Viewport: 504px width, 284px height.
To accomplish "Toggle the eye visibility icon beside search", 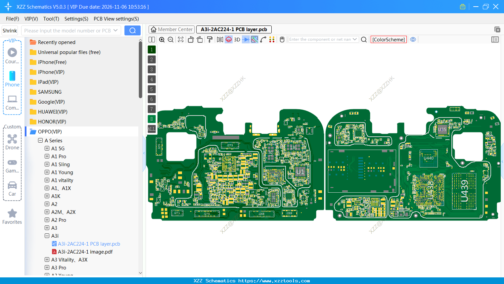I will pos(413,39).
